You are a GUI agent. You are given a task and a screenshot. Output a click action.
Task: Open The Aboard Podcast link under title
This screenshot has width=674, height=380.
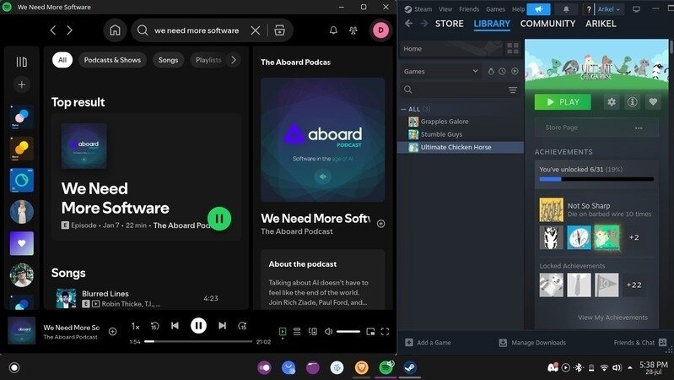tap(297, 231)
